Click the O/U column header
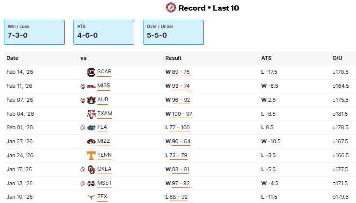Screen dimensions: 356x203 click(x=337, y=58)
